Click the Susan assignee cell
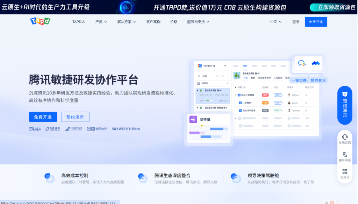This screenshot has height=204, width=358. pyautogui.click(x=293, y=103)
